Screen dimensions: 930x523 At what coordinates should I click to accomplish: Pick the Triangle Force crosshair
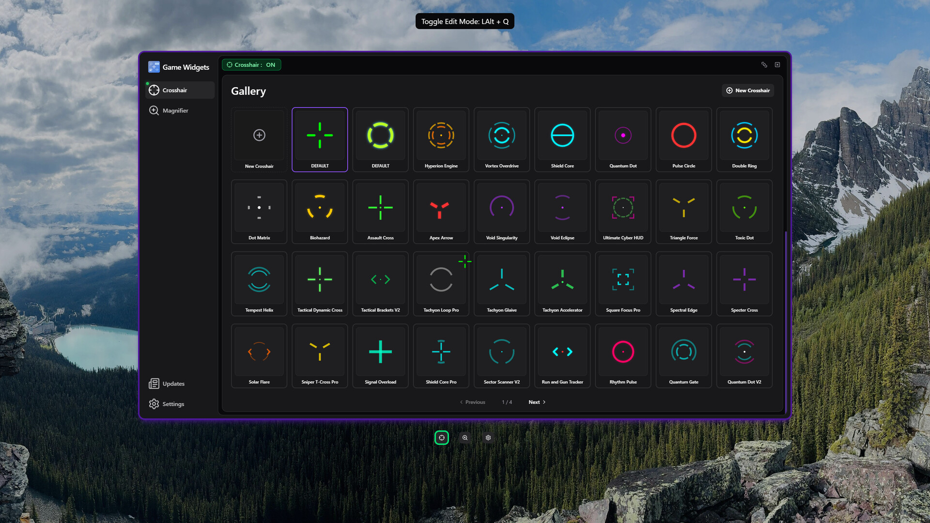point(683,212)
